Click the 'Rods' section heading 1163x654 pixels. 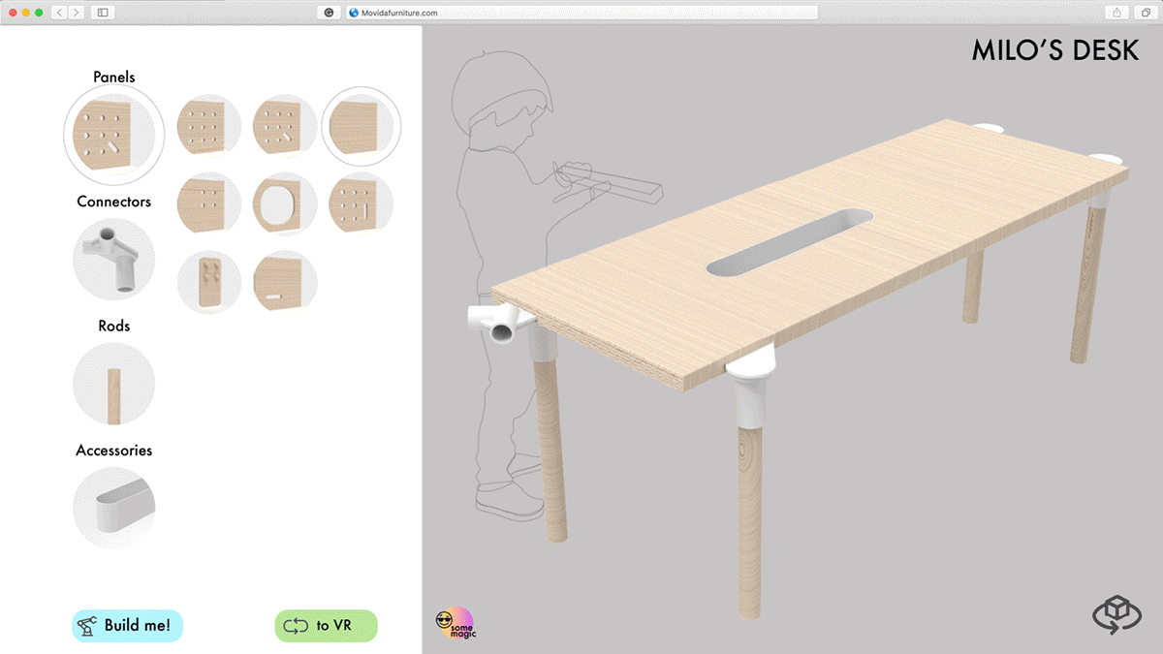click(114, 326)
